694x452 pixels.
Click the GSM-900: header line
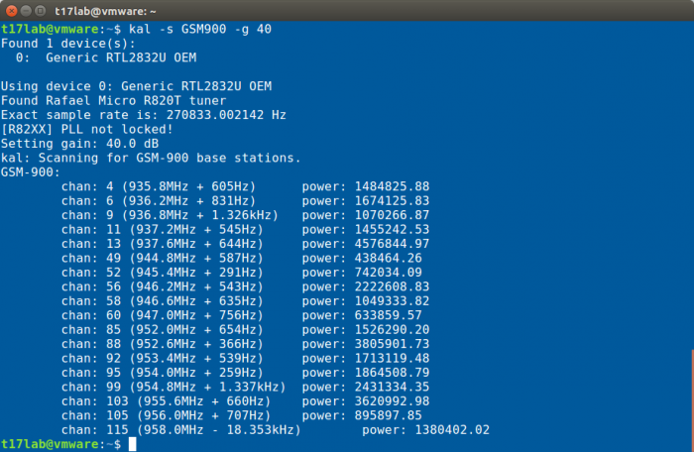(30, 172)
